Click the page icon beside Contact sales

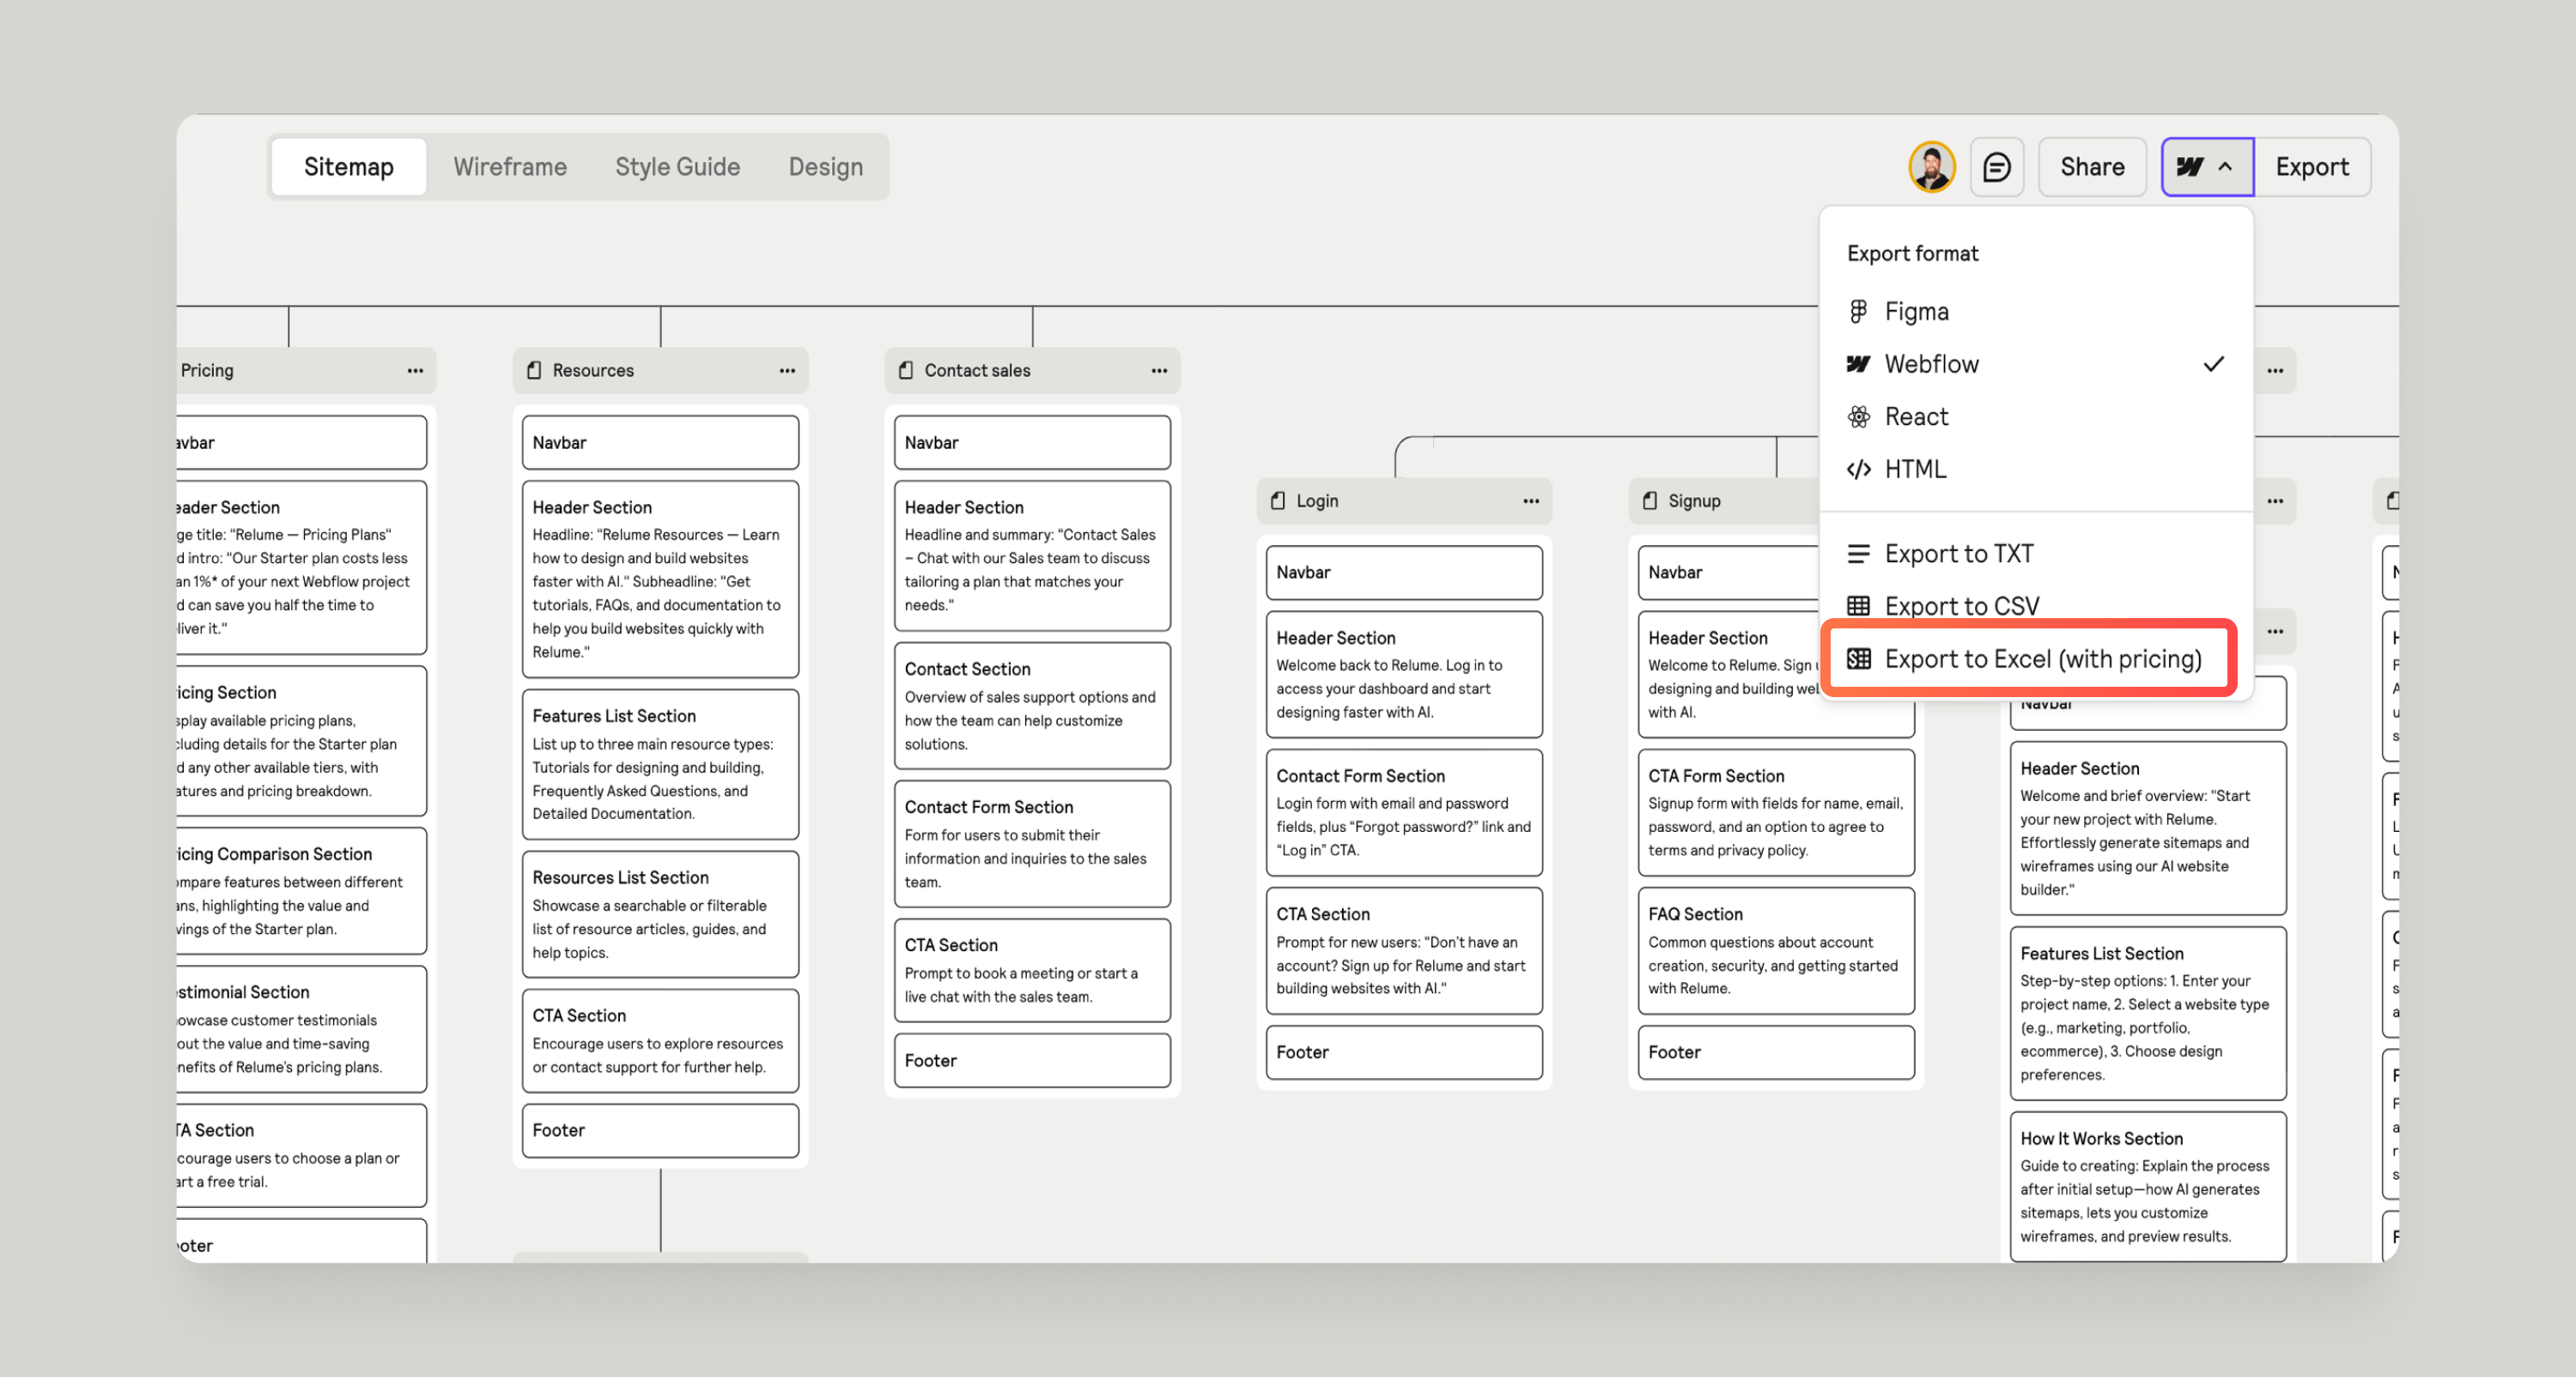coord(906,370)
